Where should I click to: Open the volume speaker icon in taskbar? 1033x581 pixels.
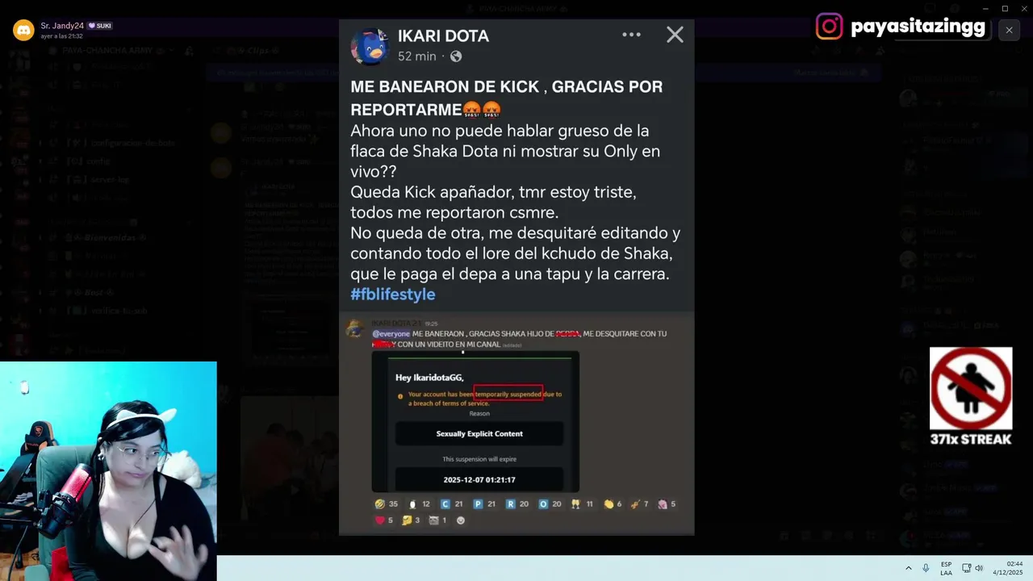(x=979, y=568)
